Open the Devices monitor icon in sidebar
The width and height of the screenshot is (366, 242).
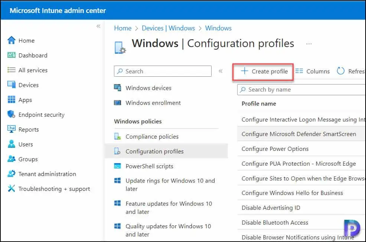coord(11,85)
